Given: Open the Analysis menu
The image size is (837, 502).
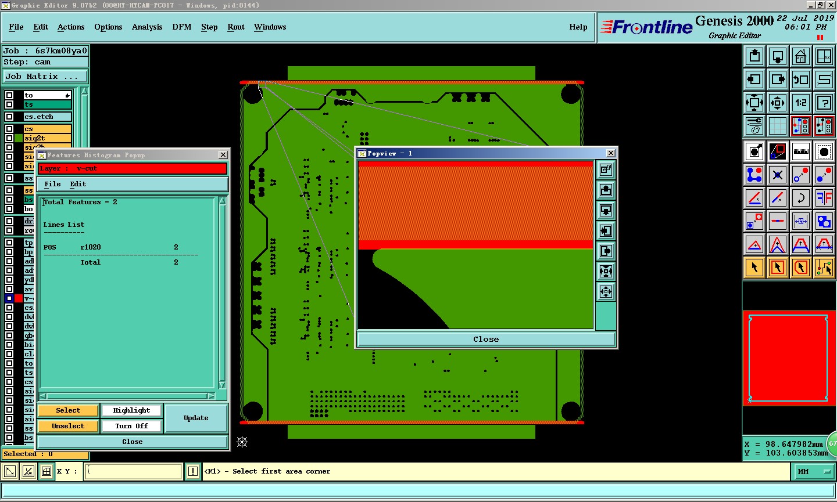Looking at the screenshot, I should 147,27.
